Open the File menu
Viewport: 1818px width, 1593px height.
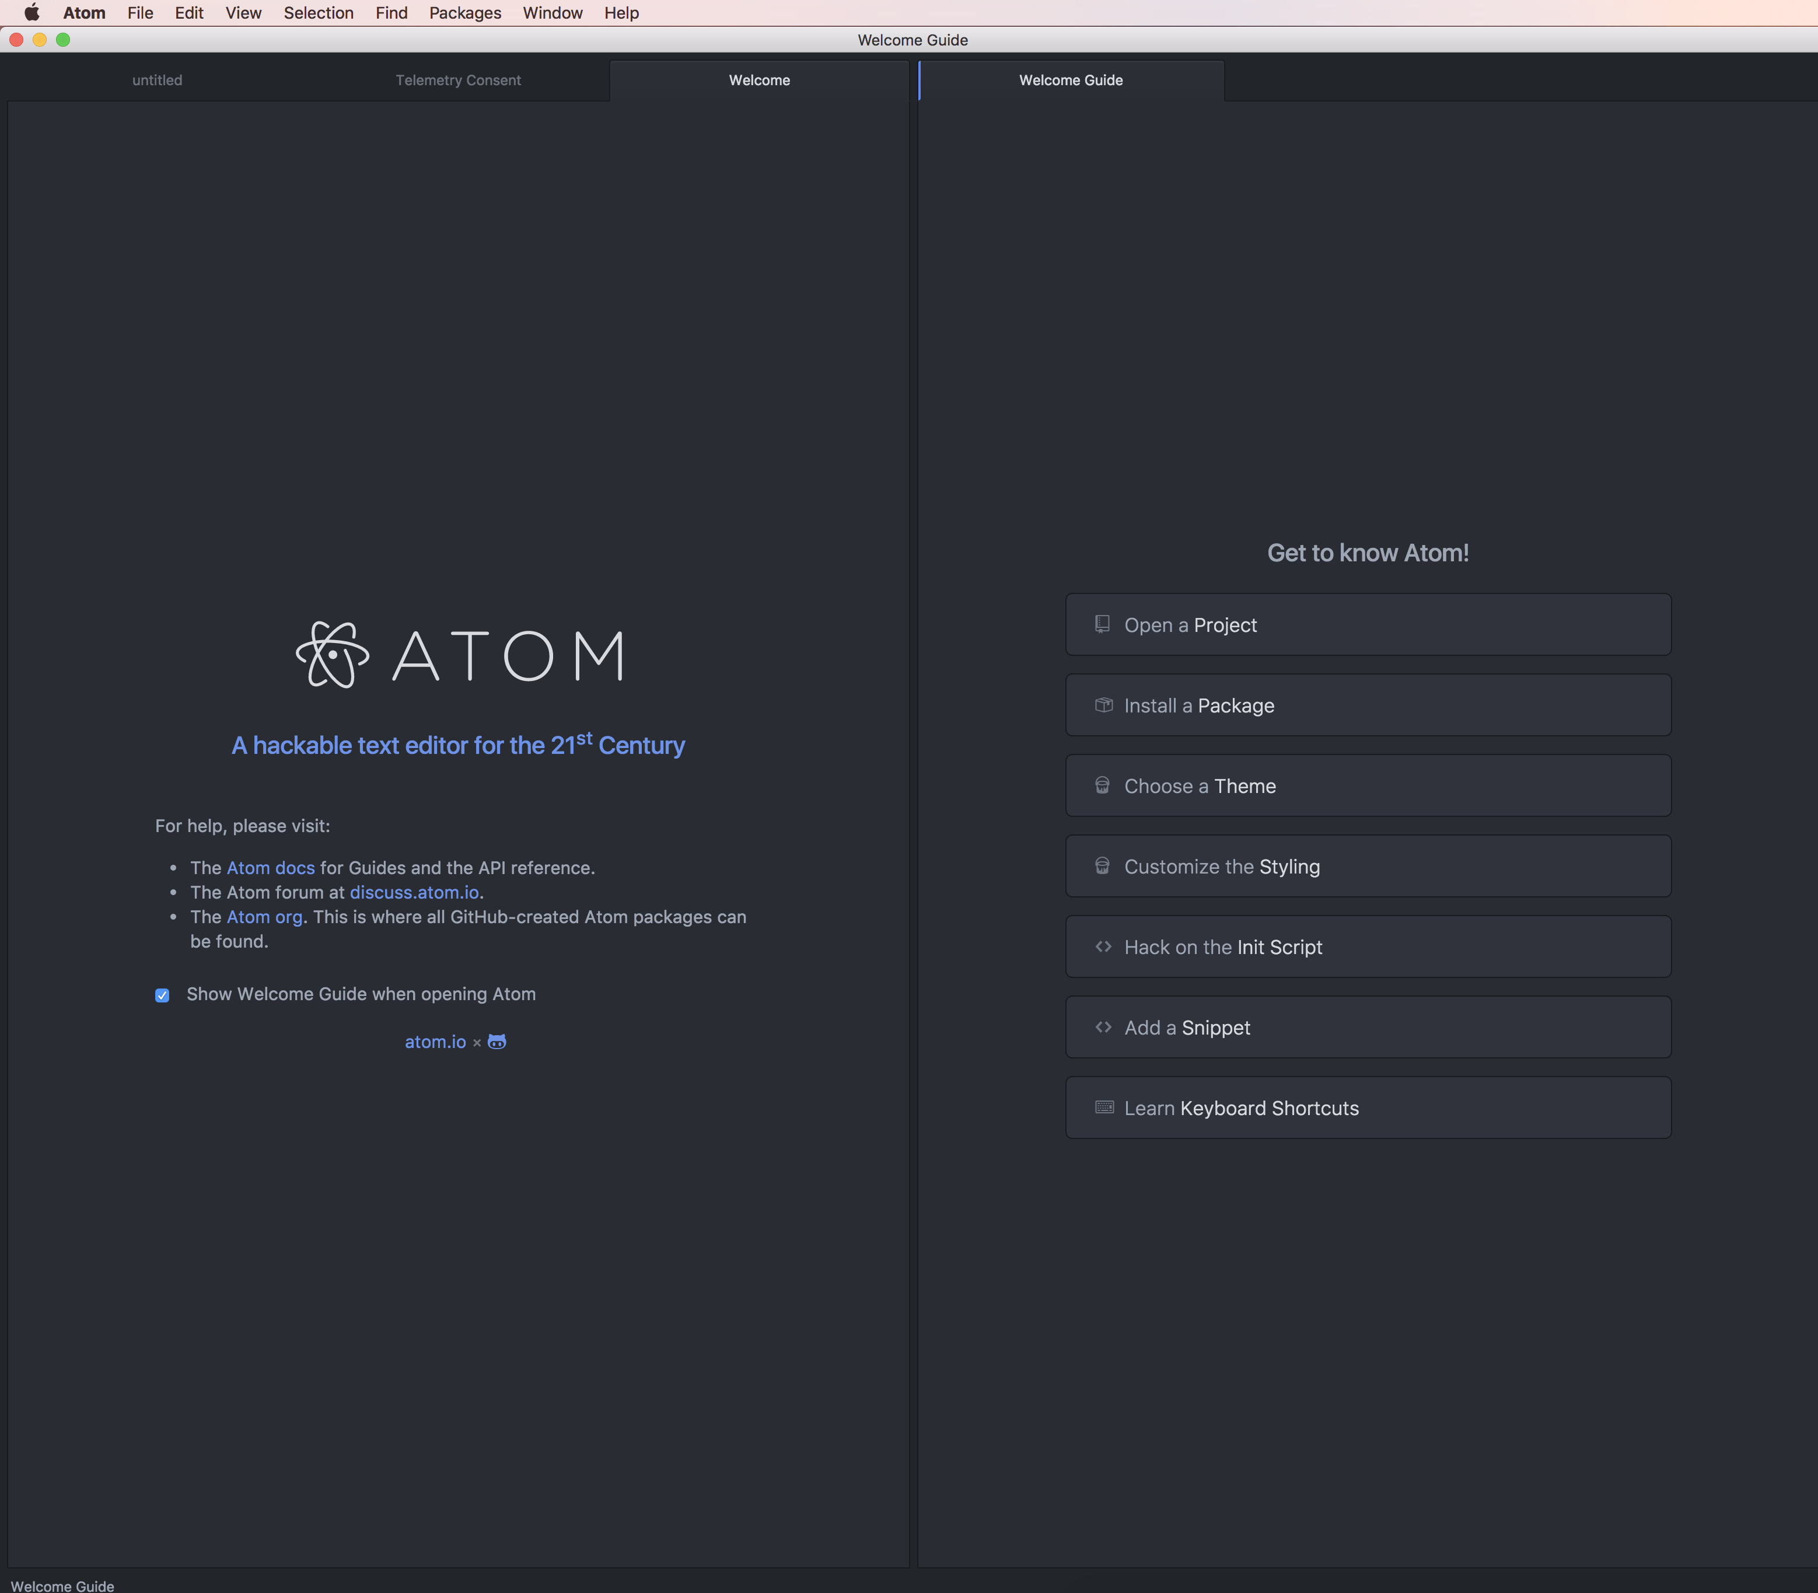(141, 12)
